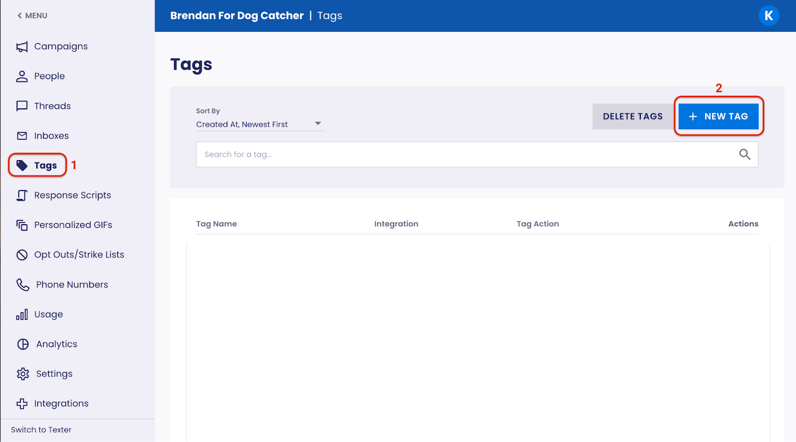Click the Response Scripts scroll icon
Image resolution: width=796 pixels, height=442 pixels.
pos(22,195)
